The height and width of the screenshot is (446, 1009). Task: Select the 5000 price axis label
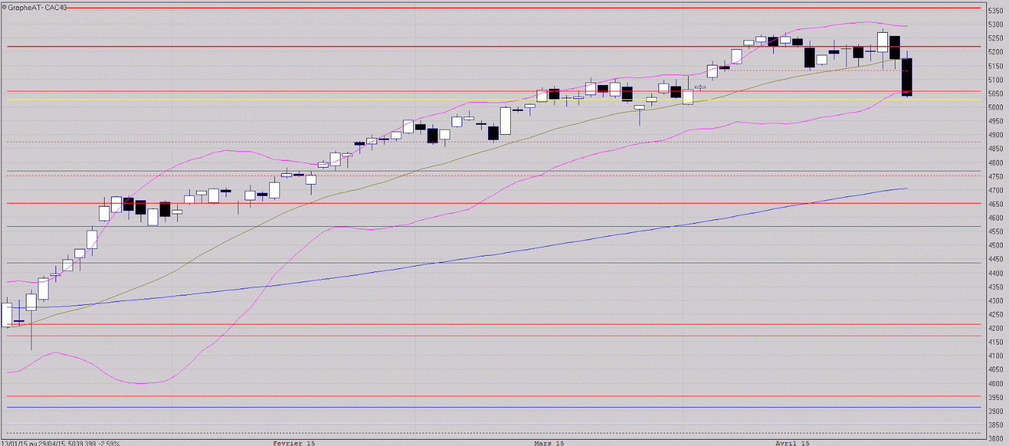995,108
